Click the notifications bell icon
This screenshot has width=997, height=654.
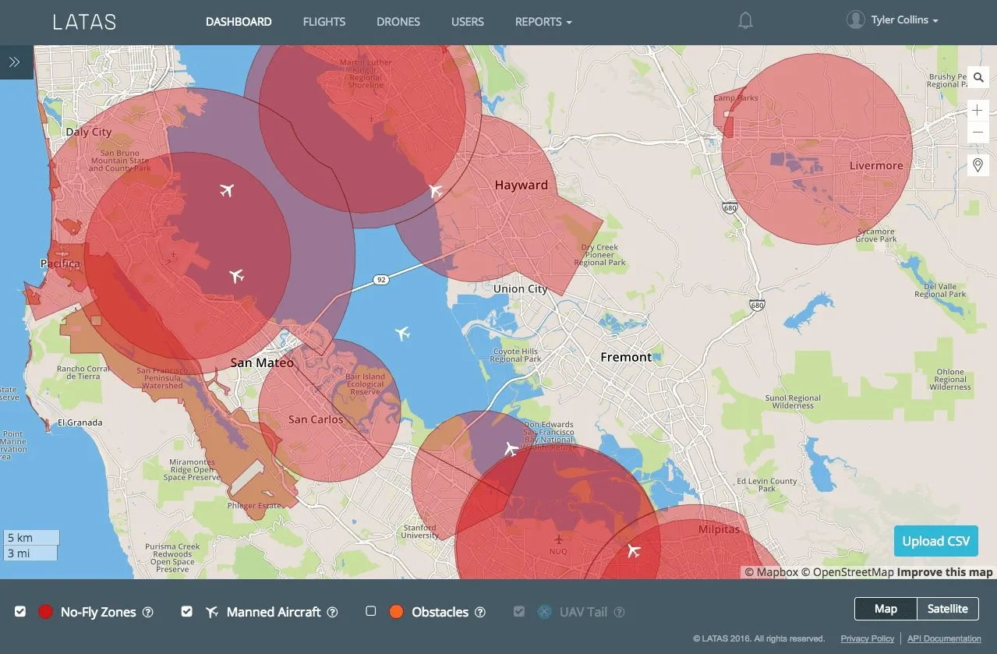[745, 22]
